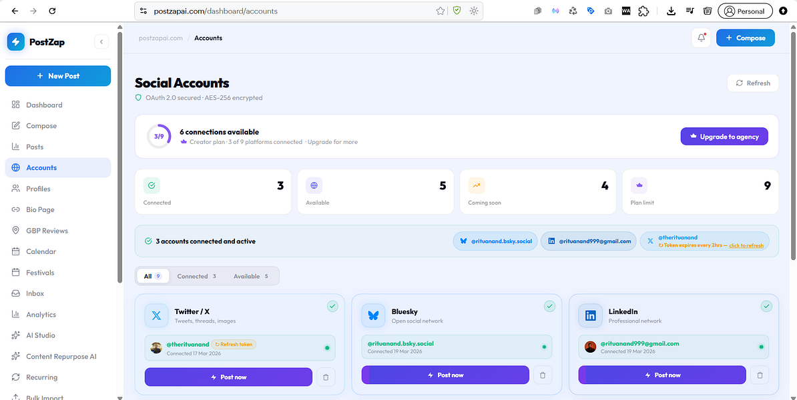Click the Recurring loop icon
This screenshot has height=400, width=797.
(x=16, y=377)
